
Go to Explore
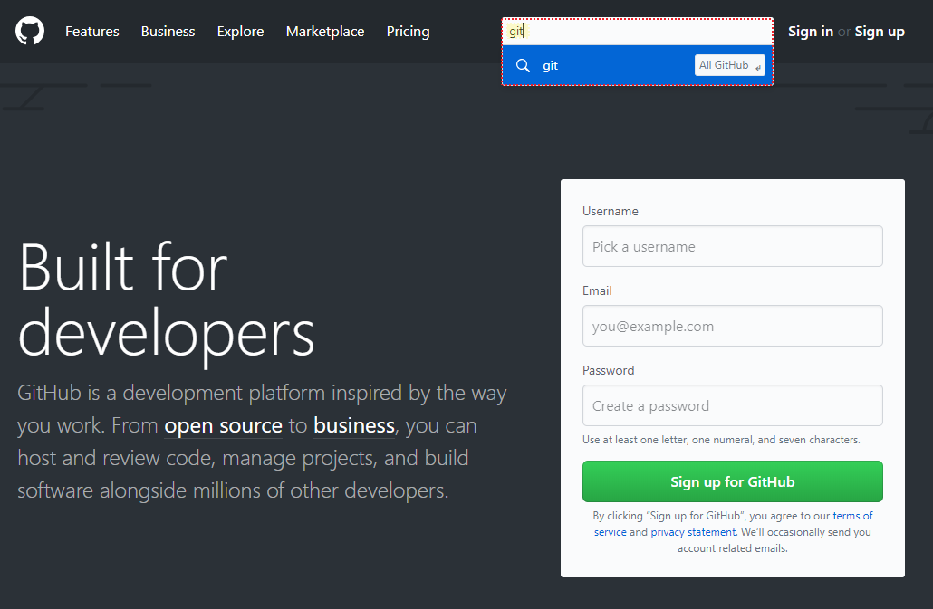pos(240,32)
